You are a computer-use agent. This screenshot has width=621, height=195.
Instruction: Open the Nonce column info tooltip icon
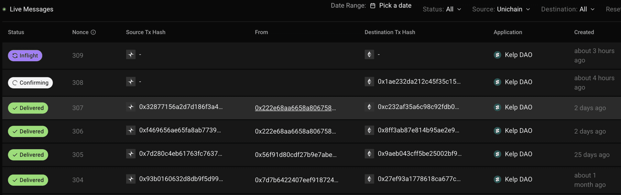93,32
